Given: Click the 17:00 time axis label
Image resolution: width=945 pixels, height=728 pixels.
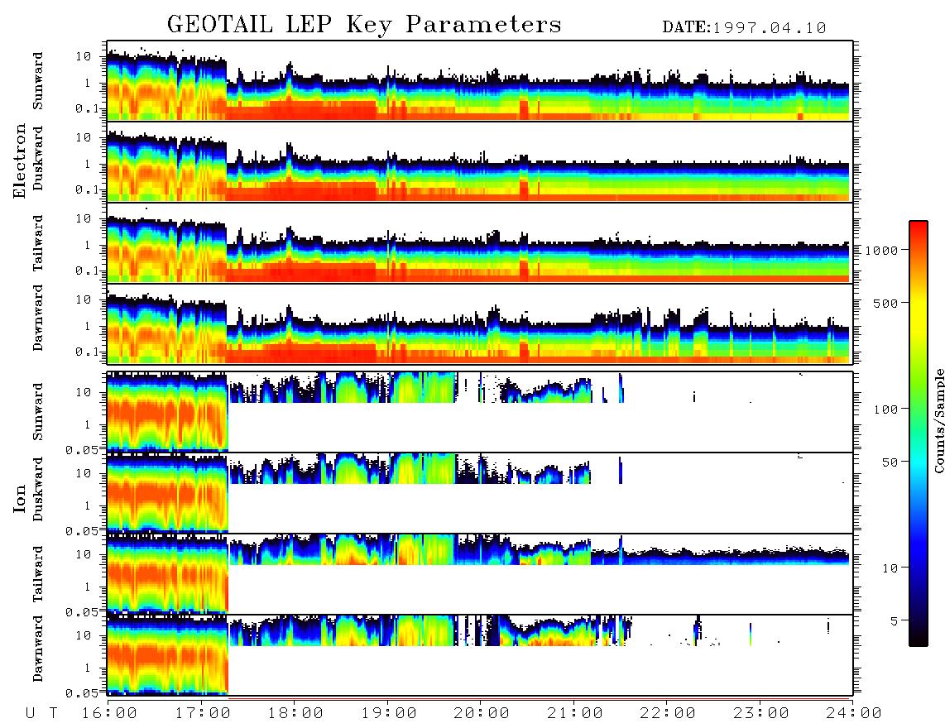Looking at the screenshot, I should click(203, 713).
